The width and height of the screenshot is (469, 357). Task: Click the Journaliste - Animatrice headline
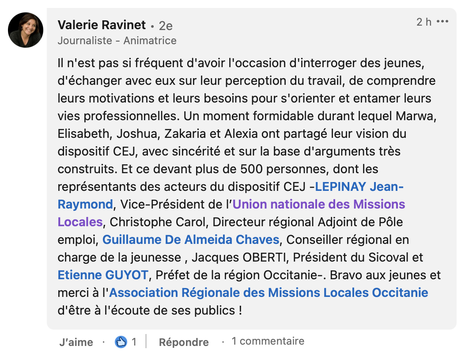(117, 40)
